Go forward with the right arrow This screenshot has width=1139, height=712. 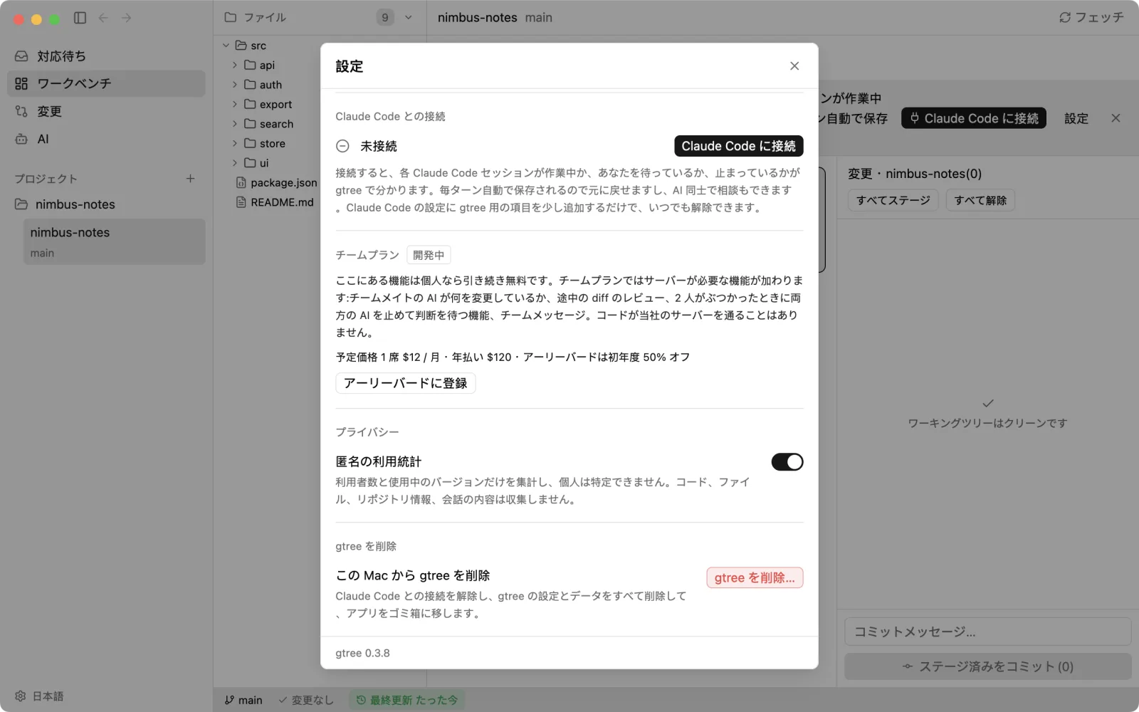point(126,18)
